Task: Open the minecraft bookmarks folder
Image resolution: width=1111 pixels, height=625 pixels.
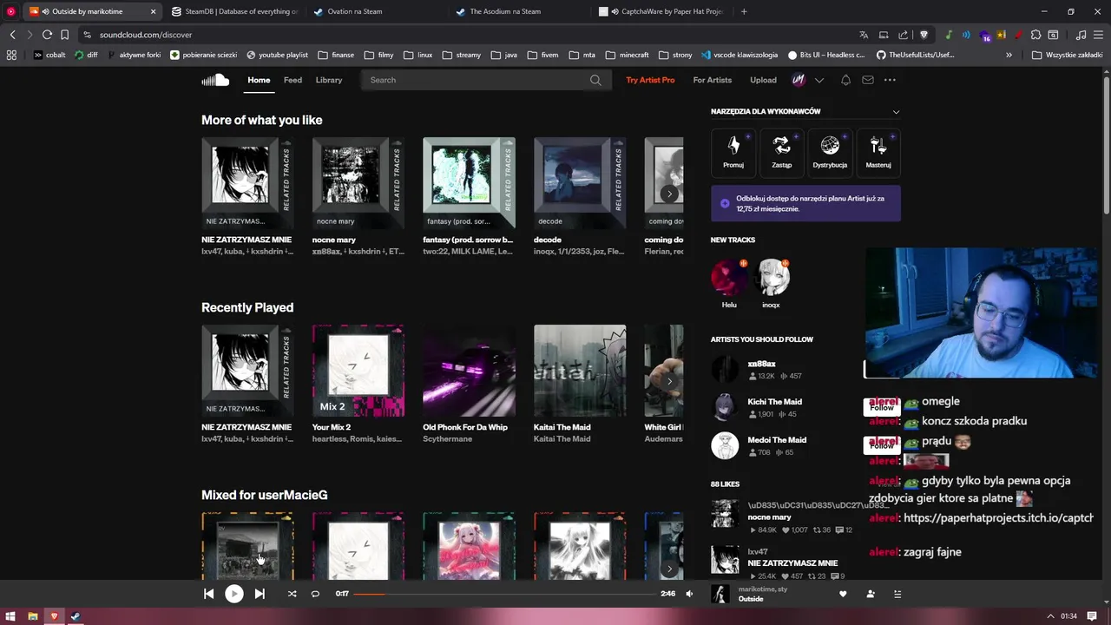Action: pos(627,55)
